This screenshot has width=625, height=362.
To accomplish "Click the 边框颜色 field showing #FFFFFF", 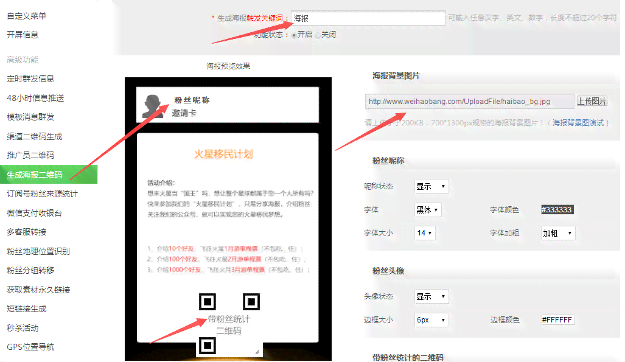I will (x=557, y=320).
